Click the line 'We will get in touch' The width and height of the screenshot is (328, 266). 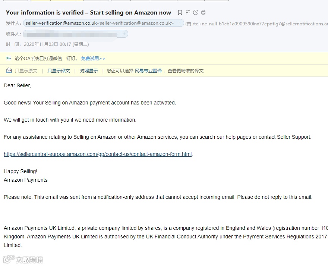pyautogui.click(x=70, y=120)
